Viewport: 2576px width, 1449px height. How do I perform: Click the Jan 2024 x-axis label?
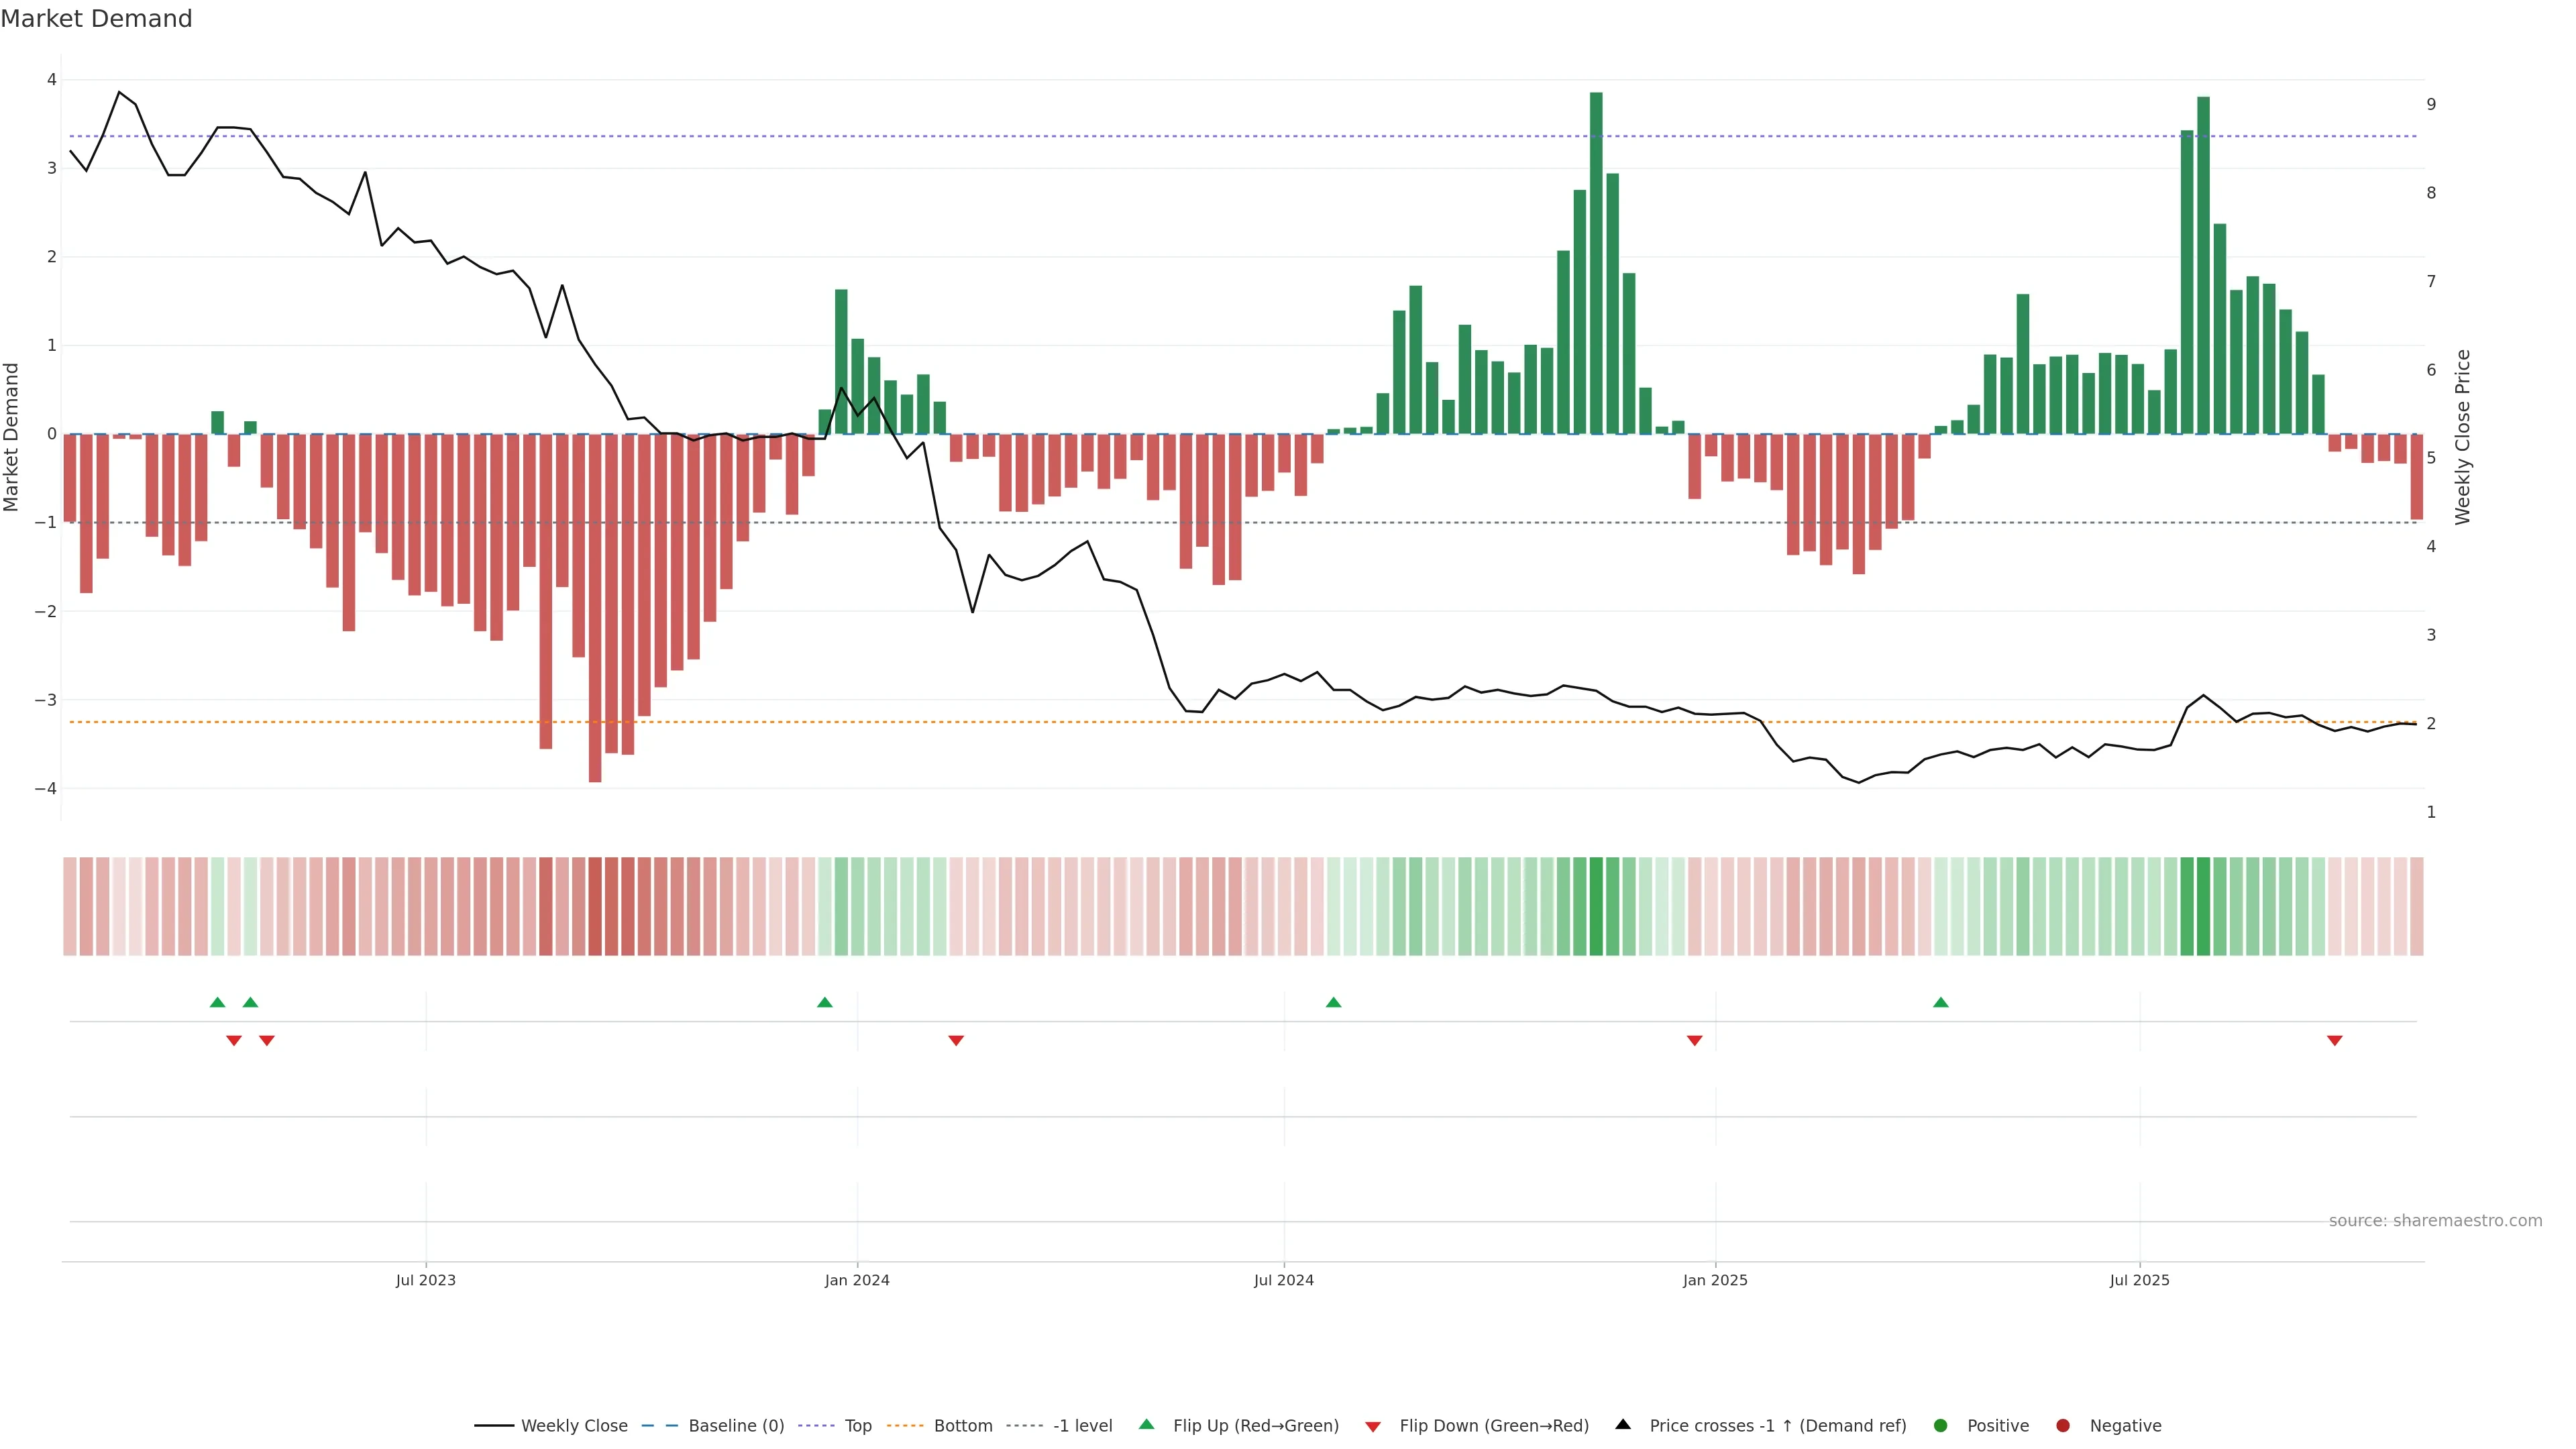point(857,1280)
